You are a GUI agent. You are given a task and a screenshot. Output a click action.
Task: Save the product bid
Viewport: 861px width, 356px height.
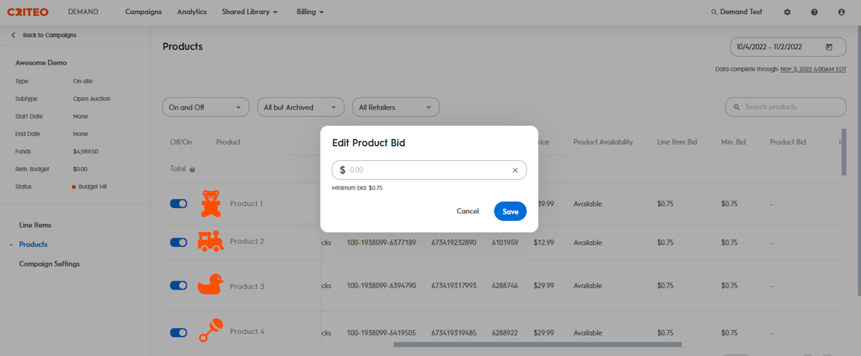click(510, 211)
